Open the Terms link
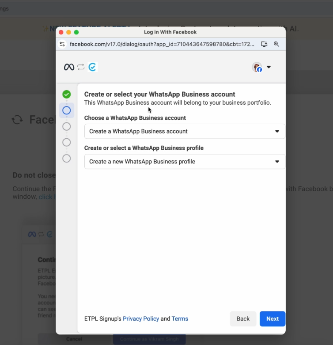 coord(180,318)
